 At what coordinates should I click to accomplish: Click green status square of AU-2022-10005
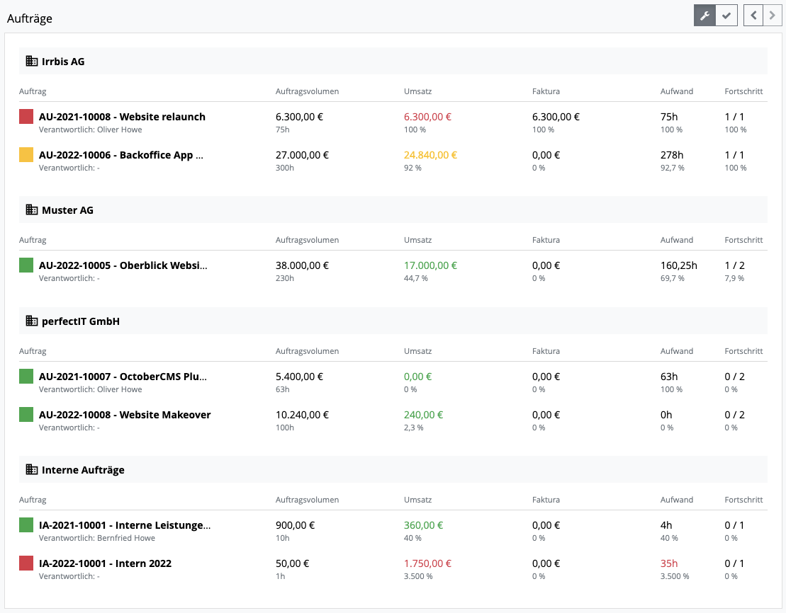tap(26, 265)
